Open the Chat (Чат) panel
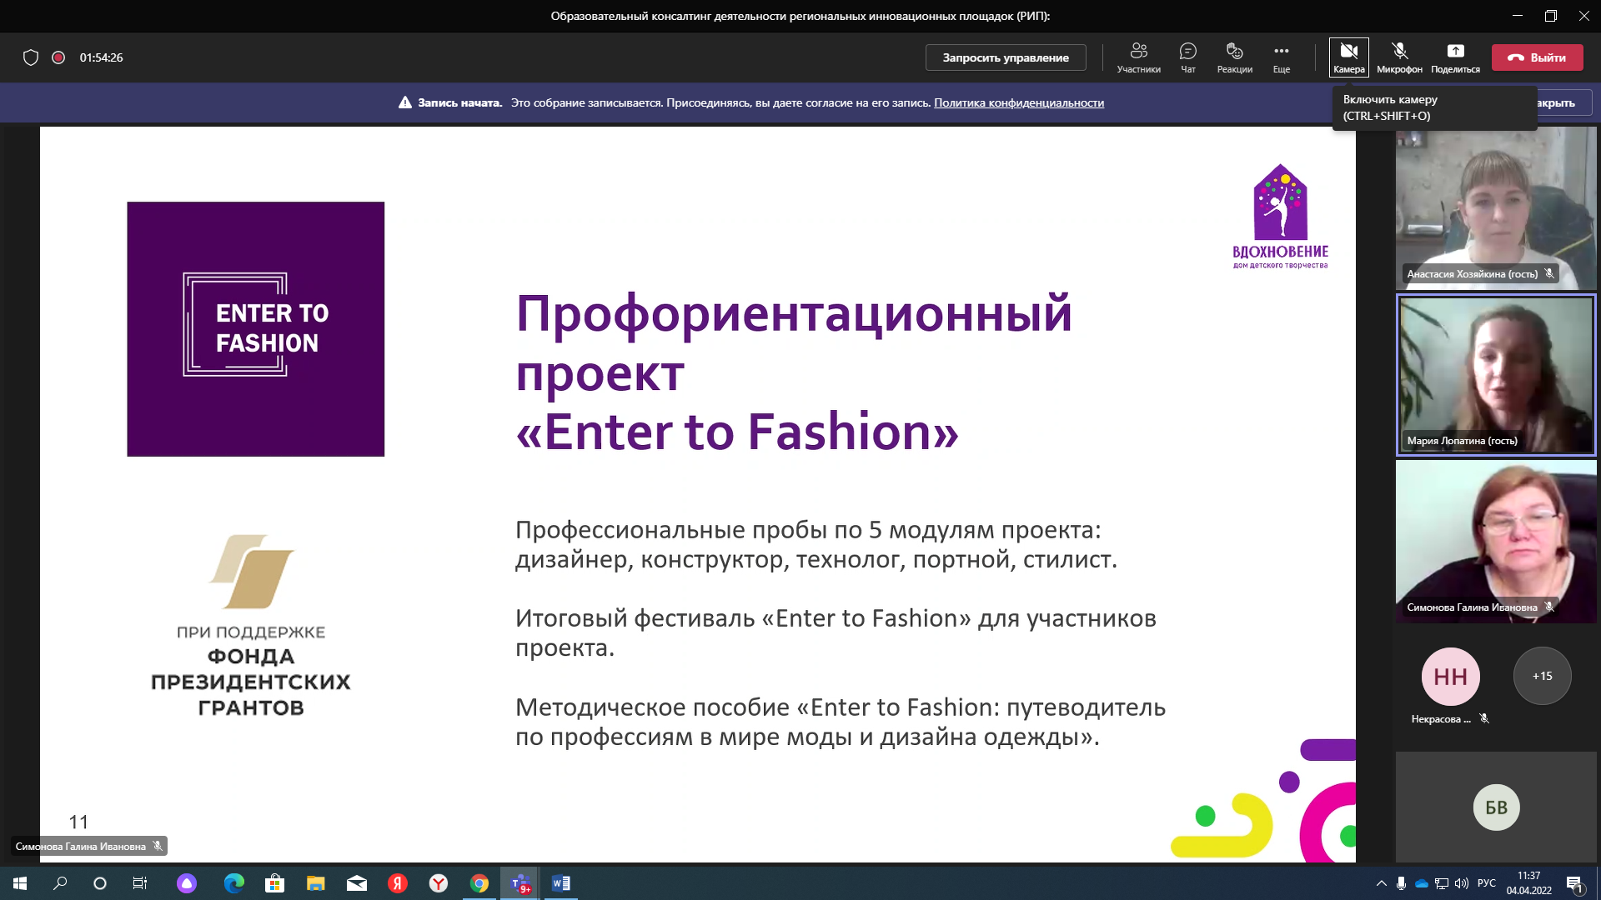The height and width of the screenshot is (900, 1601). pos(1188,57)
